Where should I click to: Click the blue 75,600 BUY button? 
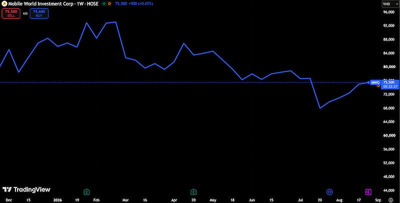[39, 13]
